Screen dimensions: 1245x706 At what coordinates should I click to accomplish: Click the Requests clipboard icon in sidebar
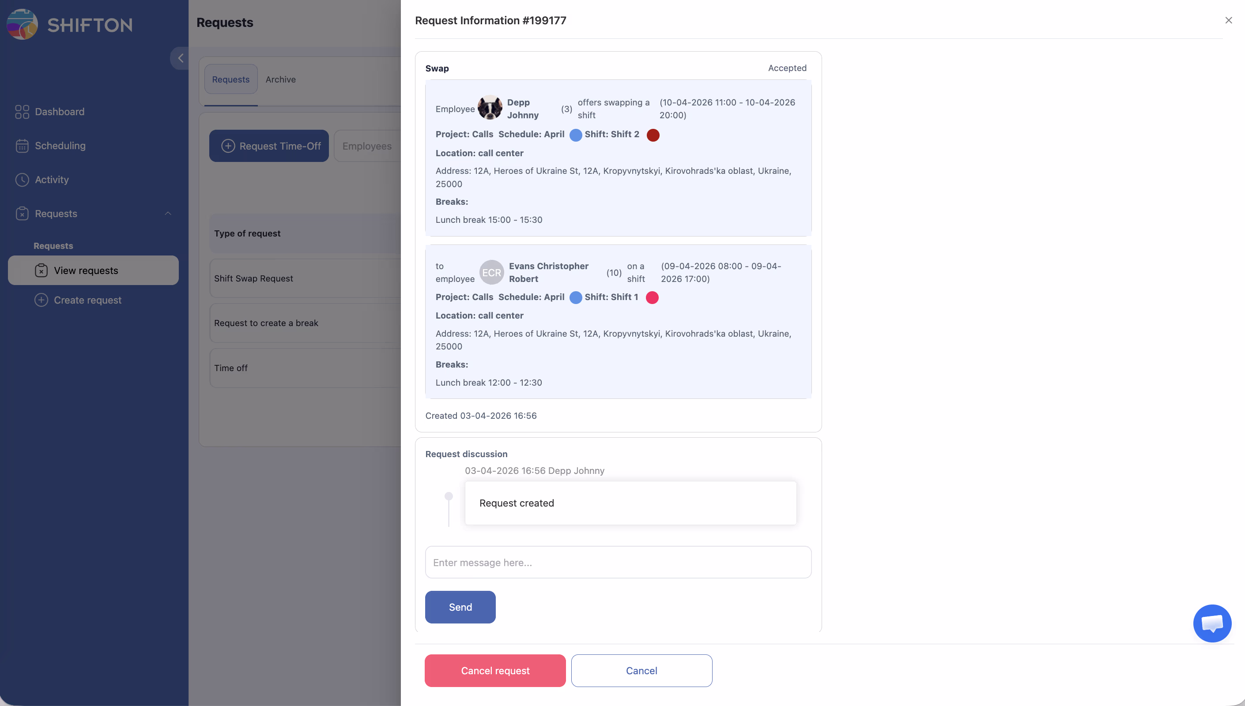tap(23, 214)
